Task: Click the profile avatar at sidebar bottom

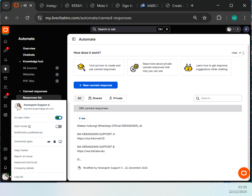Action: coord(5,176)
